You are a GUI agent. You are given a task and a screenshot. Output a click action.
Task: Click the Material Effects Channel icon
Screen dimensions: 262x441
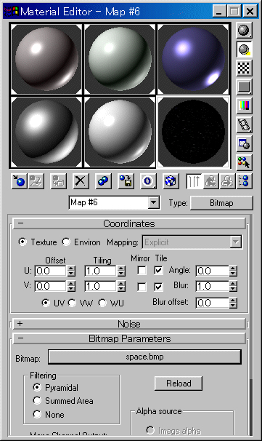click(148, 181)
